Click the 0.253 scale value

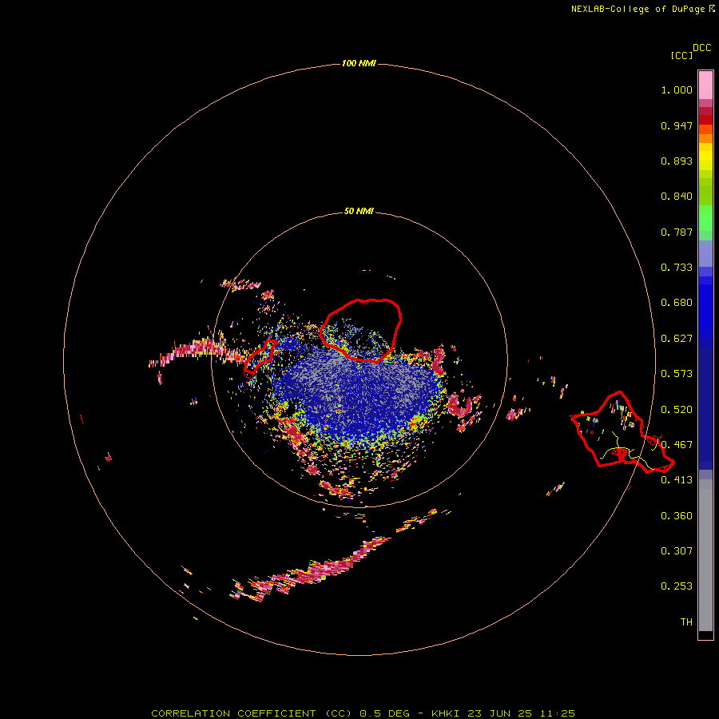tap(677, 586)
